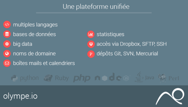Viewport: 188px width, 107px height.
Task: Select the Git branch icon
Action: click(x=91, y=54)
